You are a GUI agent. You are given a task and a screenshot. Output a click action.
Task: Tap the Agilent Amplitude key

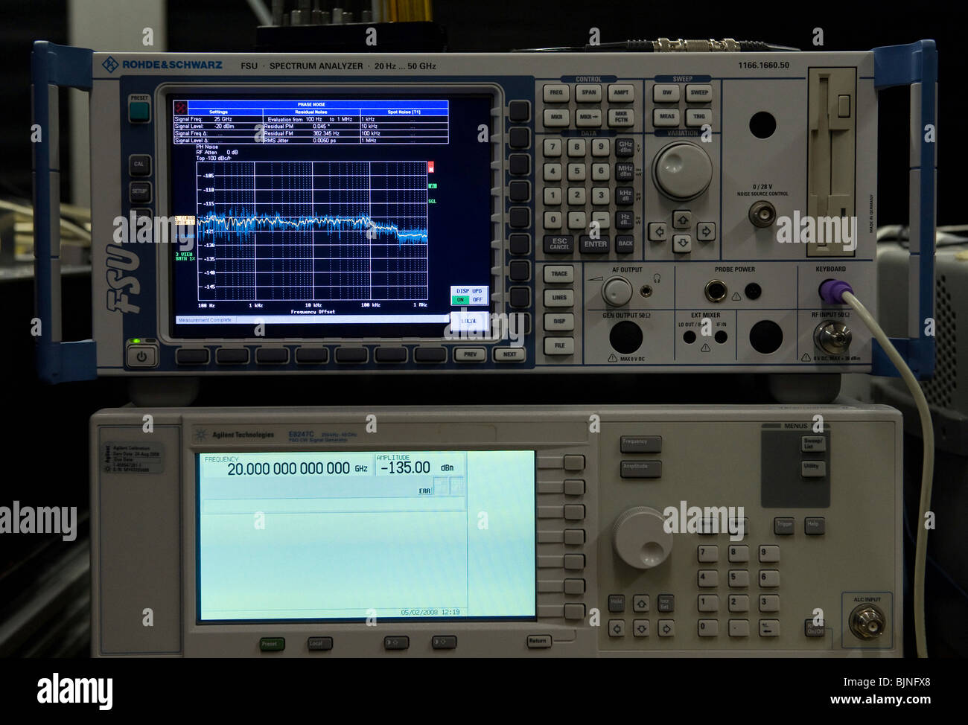coord(640,469)
